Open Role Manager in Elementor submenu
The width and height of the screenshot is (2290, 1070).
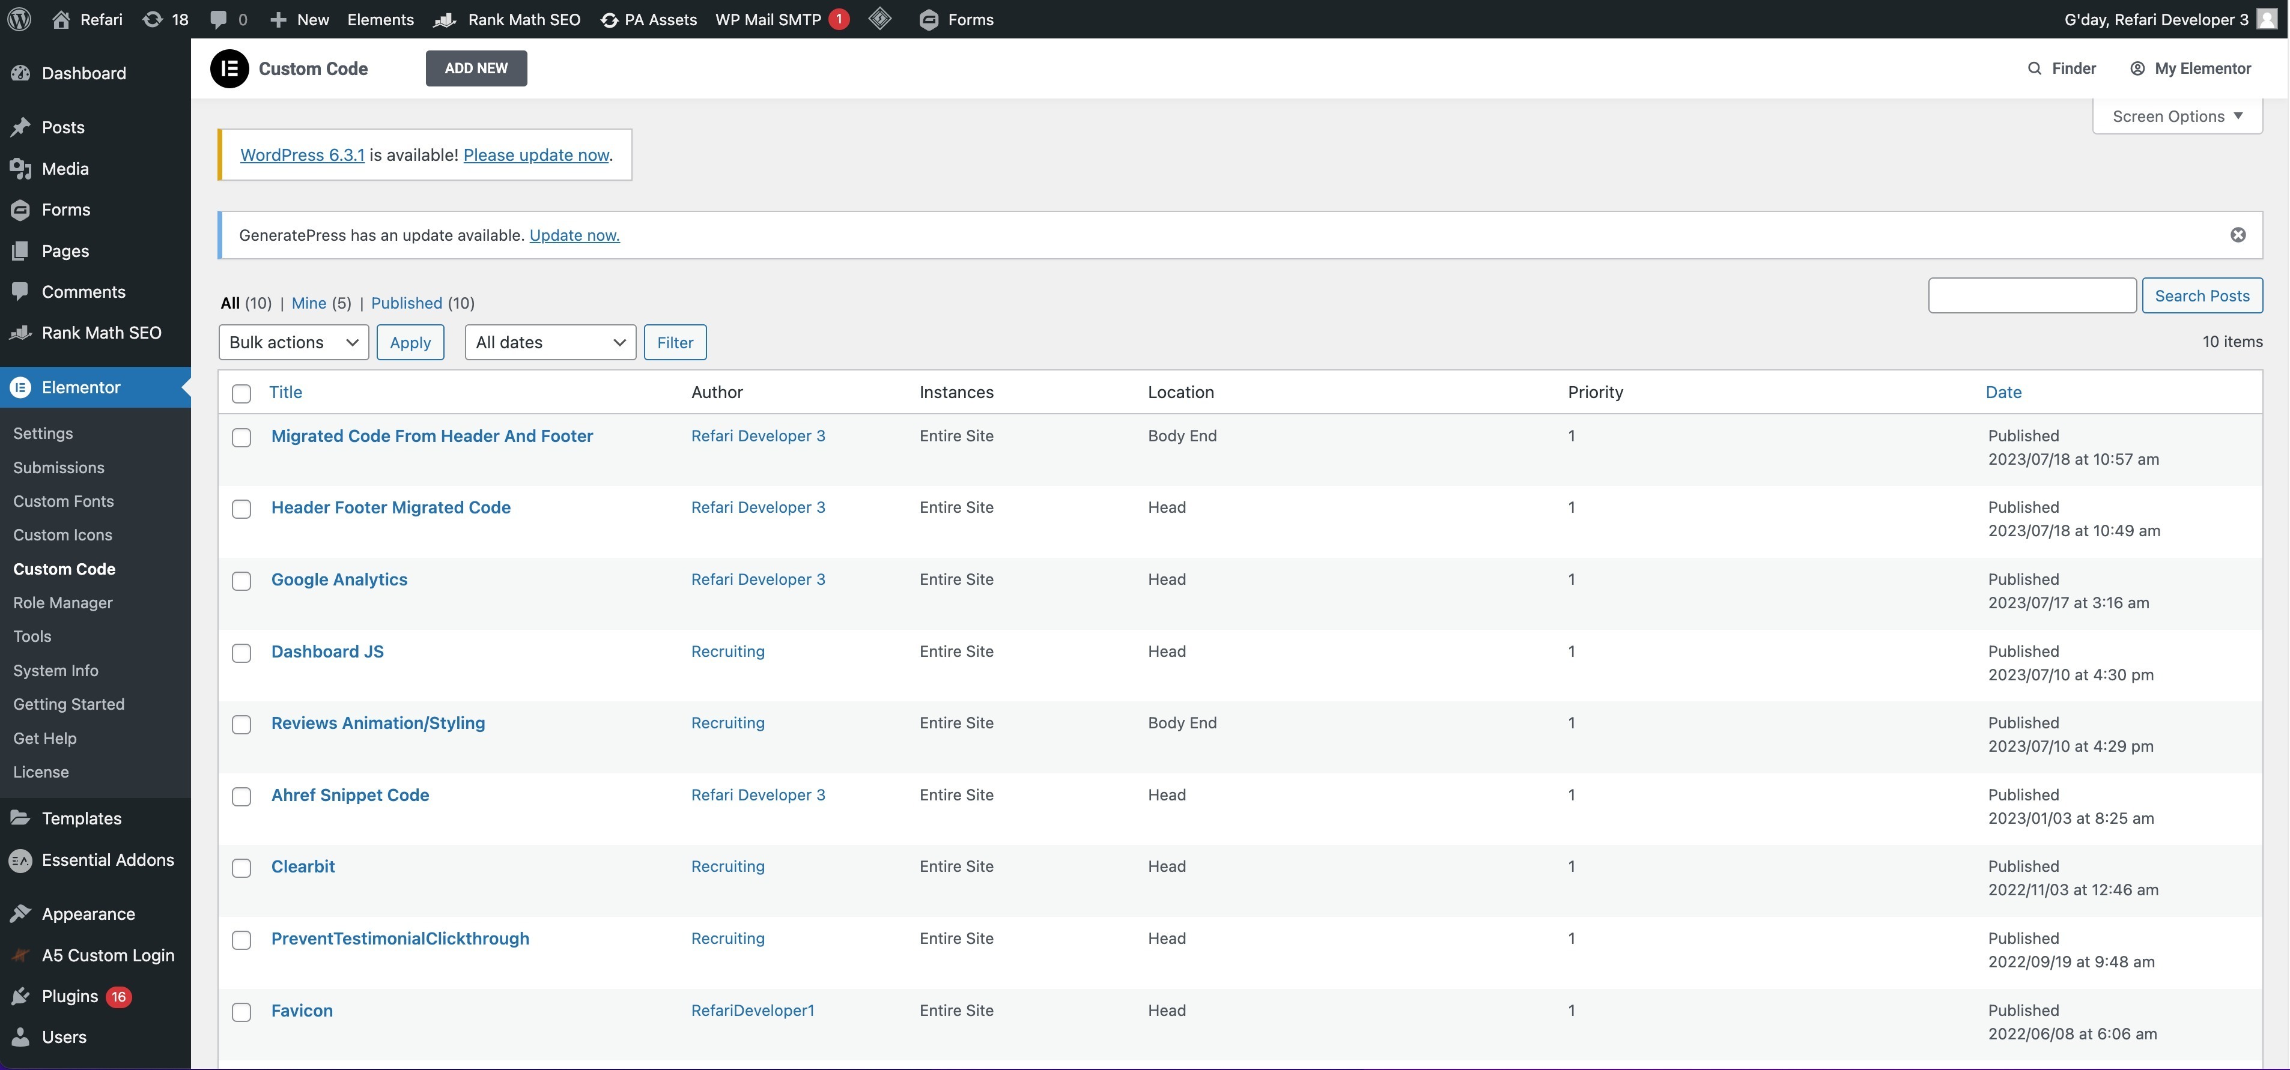(x=63, y=602)
